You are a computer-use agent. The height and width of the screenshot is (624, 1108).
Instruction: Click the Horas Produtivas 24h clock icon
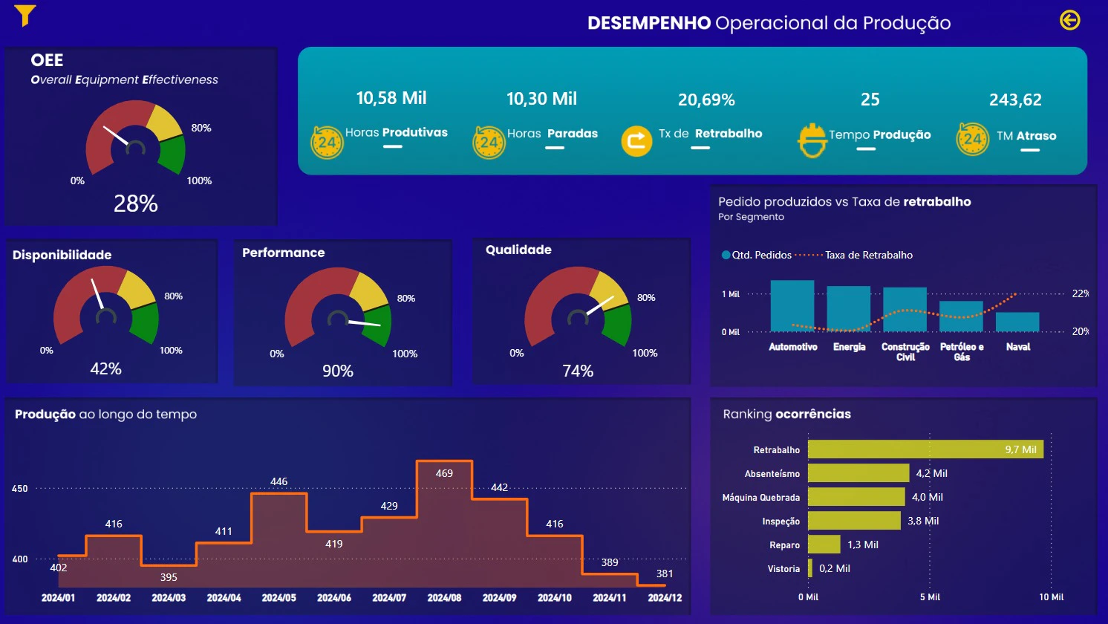[327, 142]
